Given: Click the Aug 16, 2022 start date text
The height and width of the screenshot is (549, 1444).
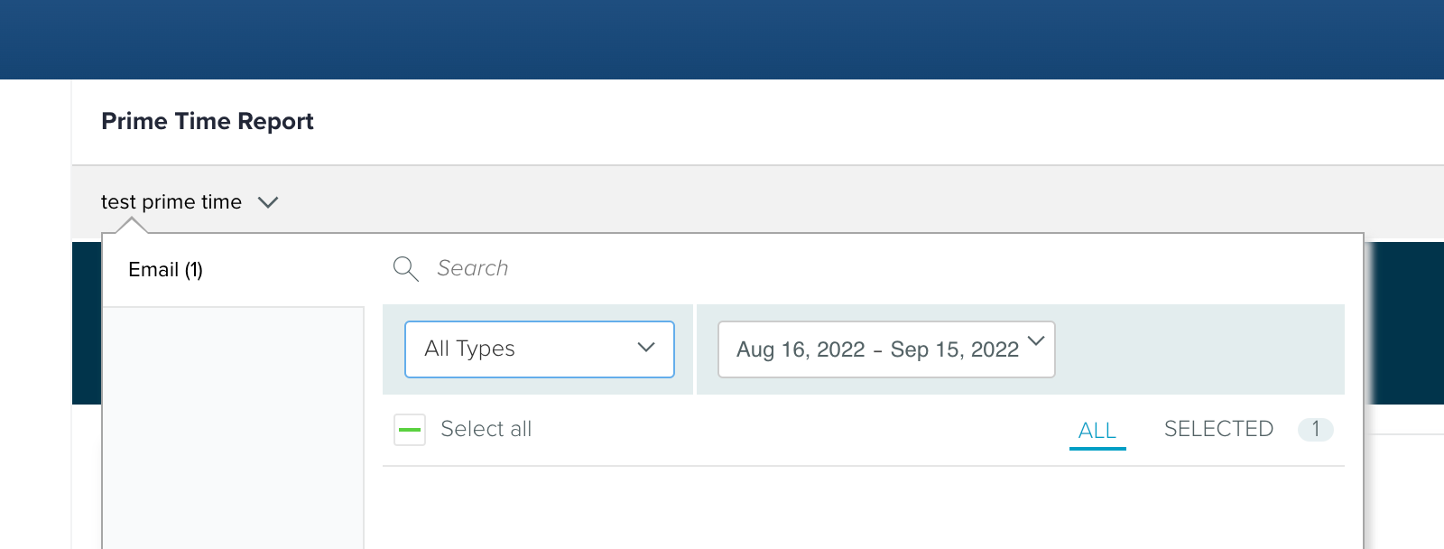Looking at the screenshot, I should (801, 349).
